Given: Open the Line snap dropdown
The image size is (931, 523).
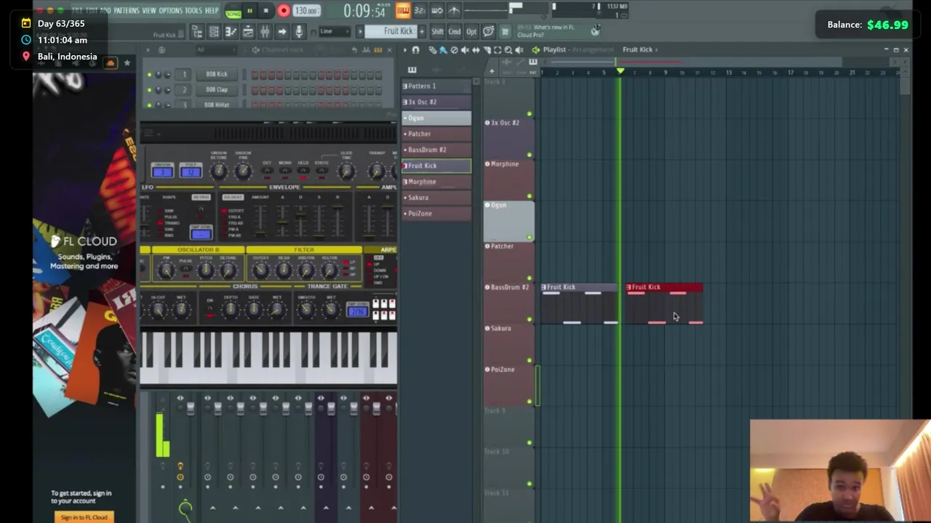Looking at the screenshot, I should 334,31.
